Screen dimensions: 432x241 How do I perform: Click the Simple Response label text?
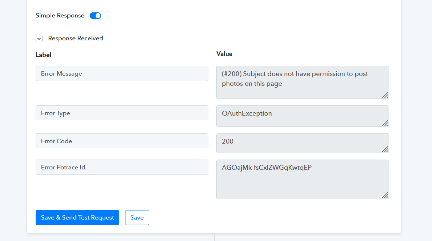click(x=60, y=15)
